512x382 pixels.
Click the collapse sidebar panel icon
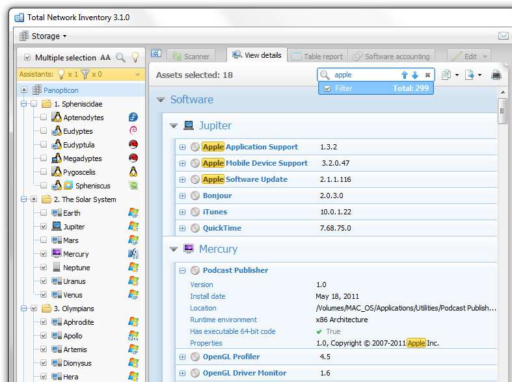(x=156, y=53)
